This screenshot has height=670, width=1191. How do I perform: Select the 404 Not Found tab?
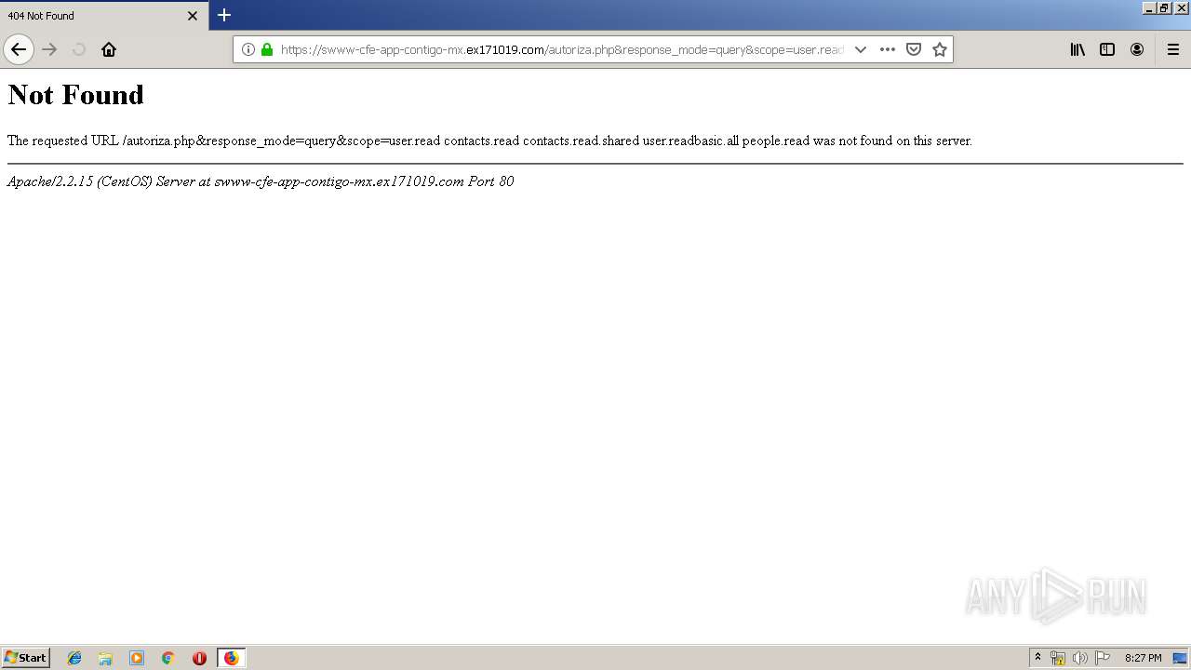tap(104, 16)
